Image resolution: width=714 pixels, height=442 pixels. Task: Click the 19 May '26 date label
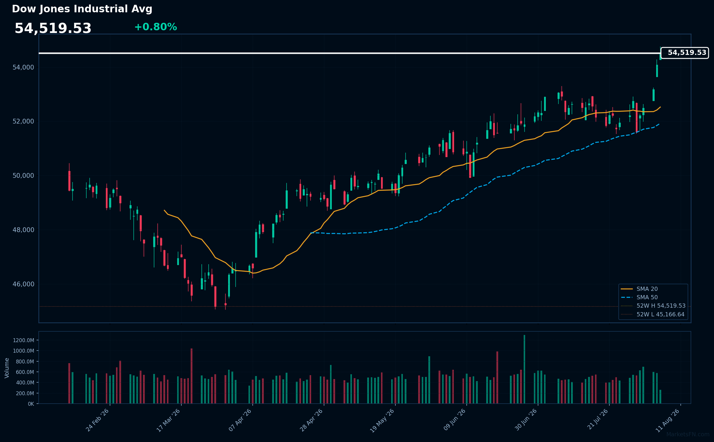tap(382, 421)
